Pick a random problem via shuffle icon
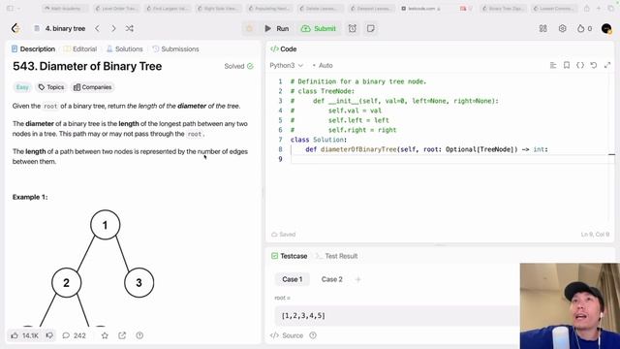The width and height of the screenshot is (620, 349). tap(129, 28)
